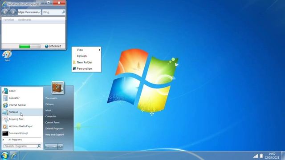The image size is (285, 160).
Task: Click the Show desktop strip on taskbar
Action: click(283, 156)
